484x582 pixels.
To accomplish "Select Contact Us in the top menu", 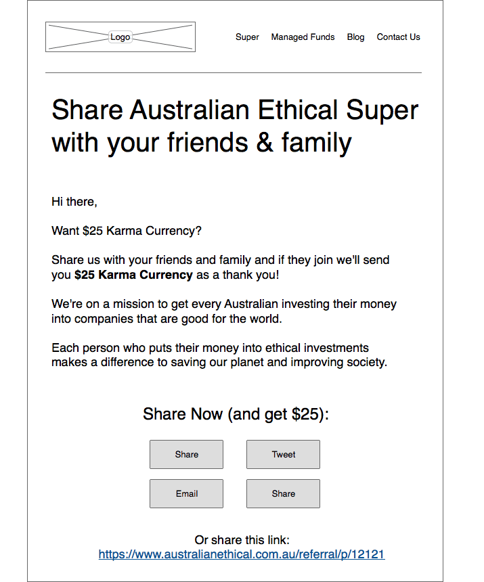I will pyautogui.click(x=398, y=37).
